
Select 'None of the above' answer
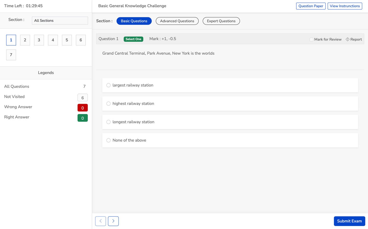pos(108,140)
